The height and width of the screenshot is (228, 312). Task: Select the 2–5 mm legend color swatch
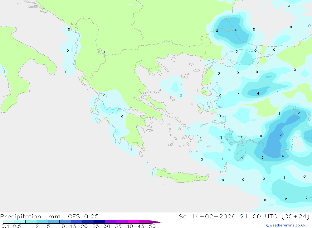(42, 222)
